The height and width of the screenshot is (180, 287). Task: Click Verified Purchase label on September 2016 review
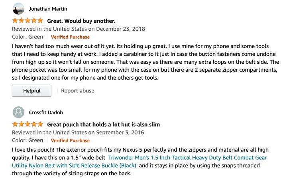pos(70,141)
